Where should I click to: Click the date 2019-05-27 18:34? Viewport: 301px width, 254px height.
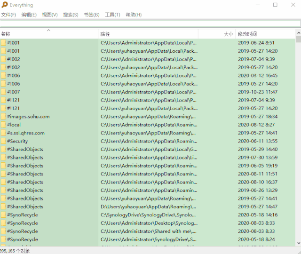(258, 117)
